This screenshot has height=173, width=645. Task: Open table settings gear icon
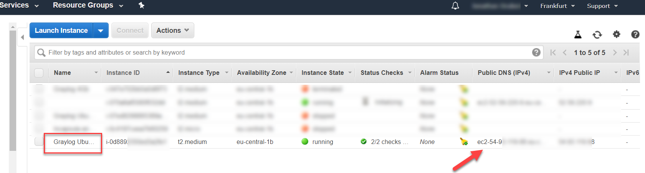617,34
